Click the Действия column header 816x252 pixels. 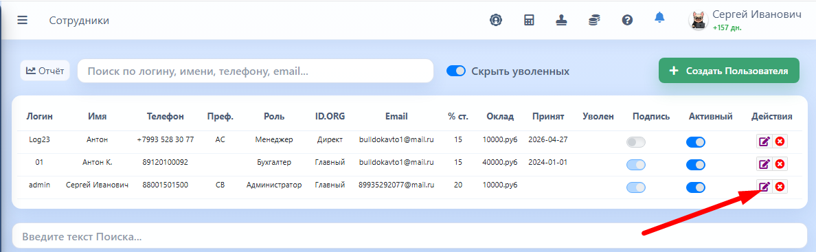click(x=772, y=117)
